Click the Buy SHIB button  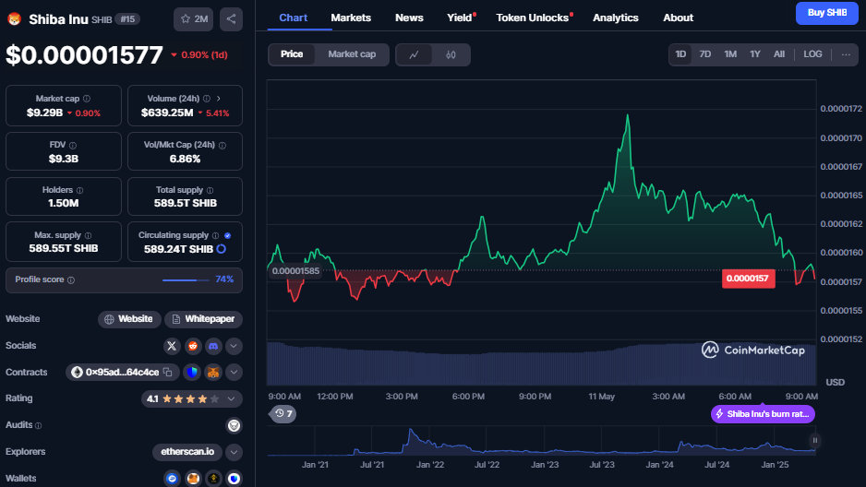pyautogui.click(x=827, y=13)
